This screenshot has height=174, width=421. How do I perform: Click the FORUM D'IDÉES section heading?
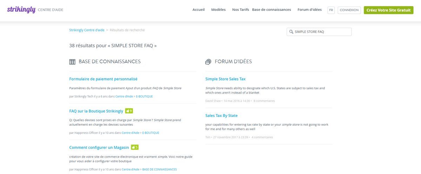click(x=233, y=62)
